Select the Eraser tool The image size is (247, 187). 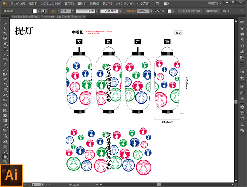click(5, 79)
